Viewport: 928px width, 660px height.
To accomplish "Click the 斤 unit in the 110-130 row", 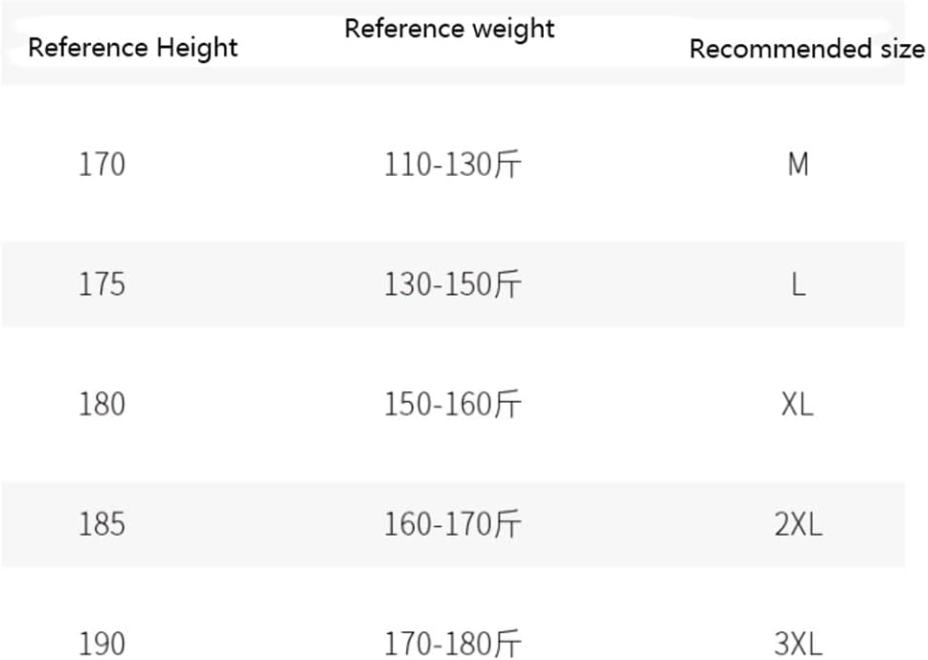I will coord(508,165).
